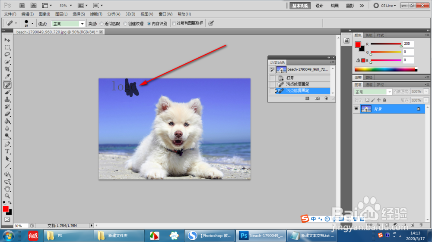Select the Move tool
Image resolution: width=432 pixels, height=242 pixels.
[7, 40]
